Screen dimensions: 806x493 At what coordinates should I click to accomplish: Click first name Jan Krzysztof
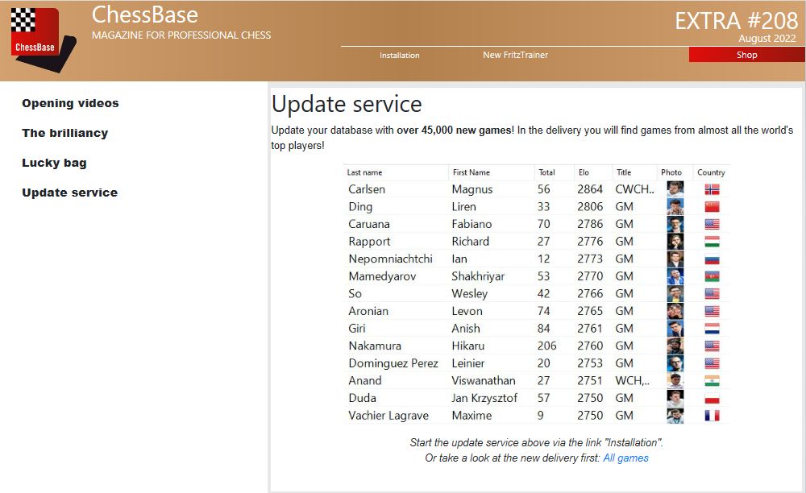484,398
